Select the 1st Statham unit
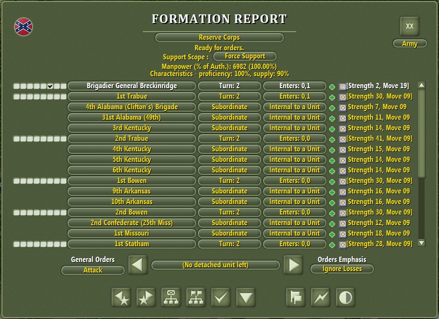This screenshot has height=319, width=439. pyautogui.click(x=132, y=244)
